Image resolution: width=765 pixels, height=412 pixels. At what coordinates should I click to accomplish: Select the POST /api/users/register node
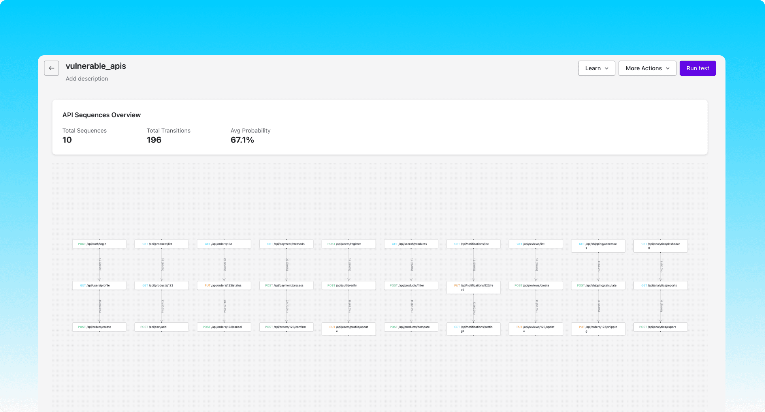349,244
